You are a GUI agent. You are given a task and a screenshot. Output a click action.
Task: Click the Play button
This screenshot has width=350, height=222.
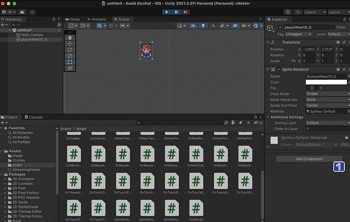pos(166,12)
